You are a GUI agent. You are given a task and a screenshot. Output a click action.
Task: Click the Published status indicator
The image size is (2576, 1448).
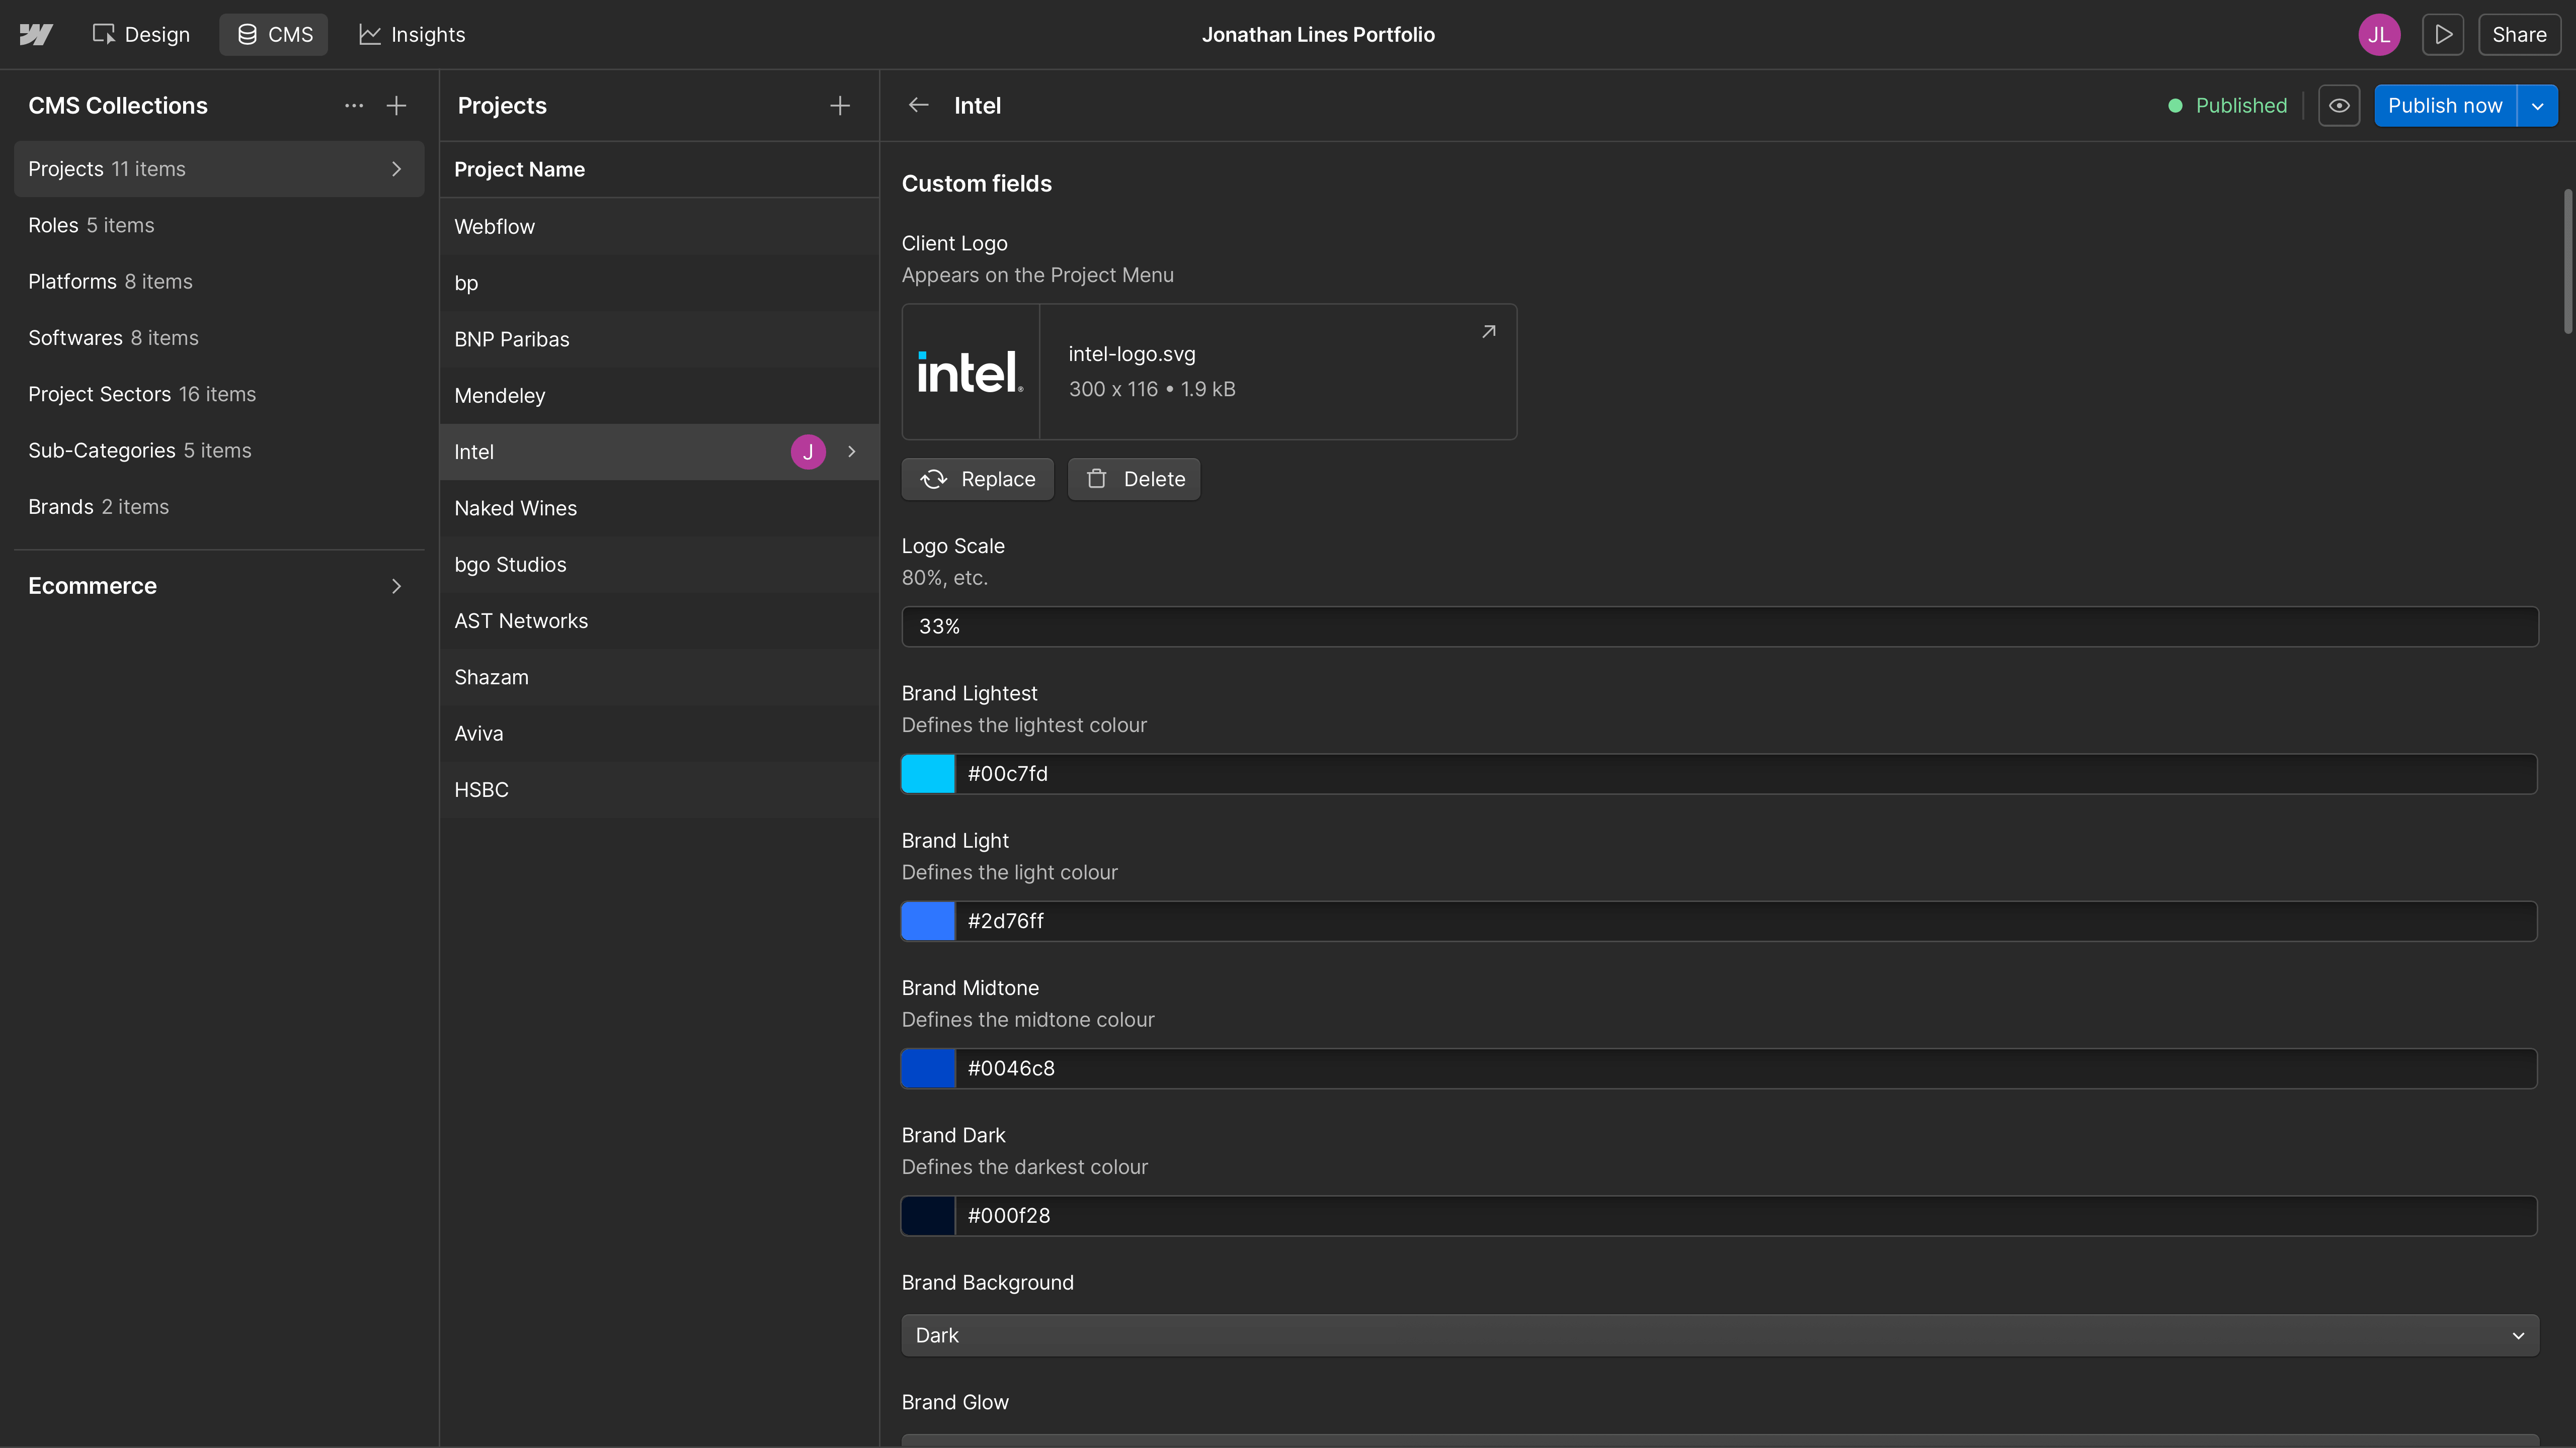pos(2227,106)
